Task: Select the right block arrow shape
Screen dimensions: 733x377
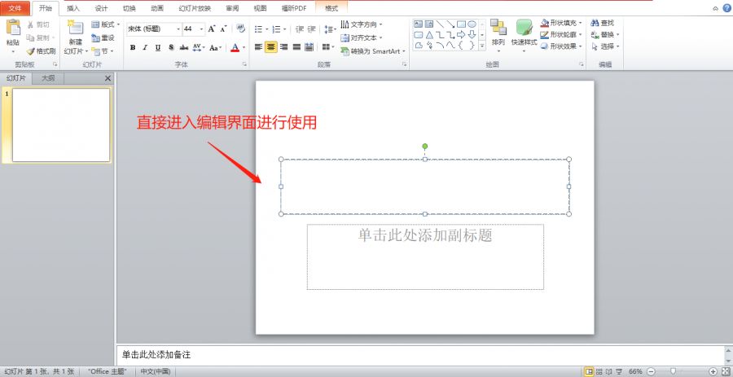Action: [462, 34]
